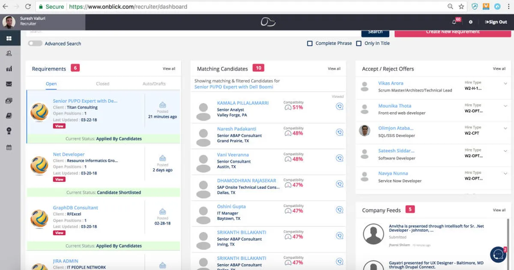Click the Search button
This screenshot has width=514, height=270.
coord(375,33)
